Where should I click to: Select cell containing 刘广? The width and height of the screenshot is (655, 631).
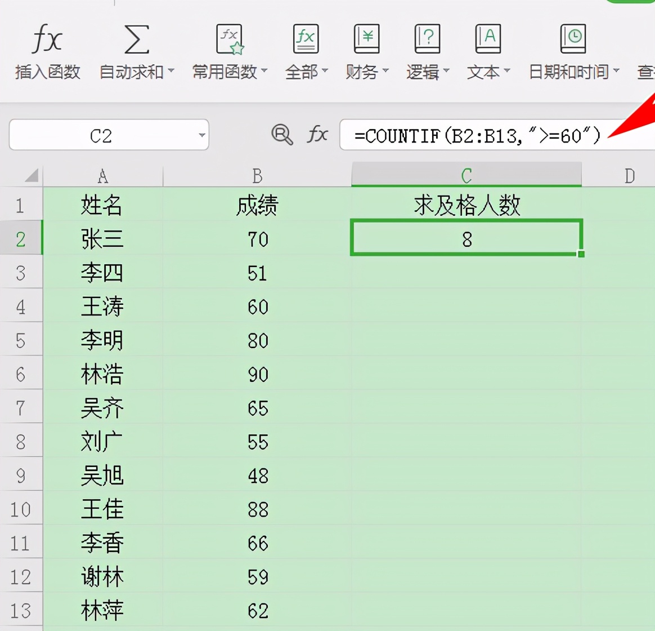pyautogui.click(x=103, y=441)
